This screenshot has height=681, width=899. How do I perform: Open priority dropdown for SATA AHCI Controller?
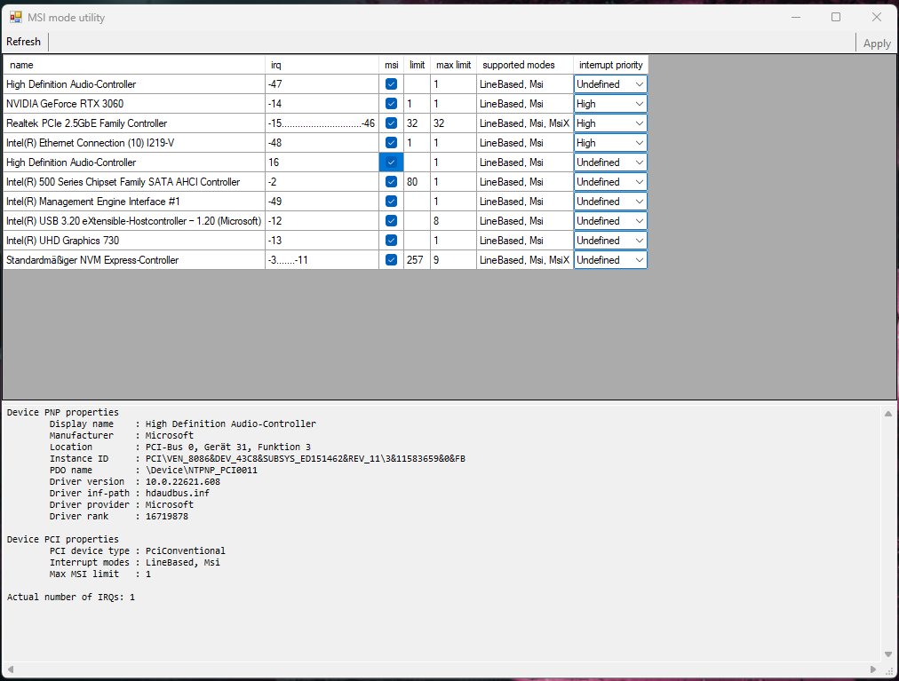[x=610, y=182]
